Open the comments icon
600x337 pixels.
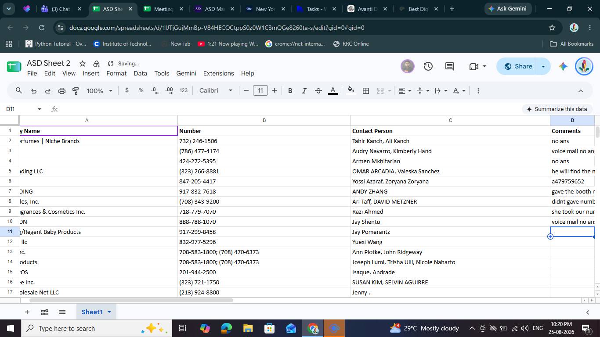coord(450,66)
